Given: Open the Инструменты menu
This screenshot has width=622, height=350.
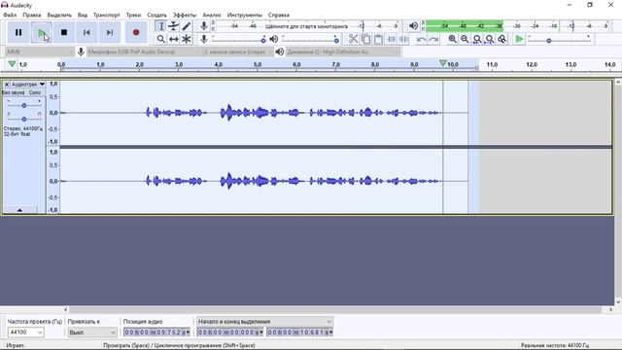Looking at the screenshot, I should (x=244, y=16).
